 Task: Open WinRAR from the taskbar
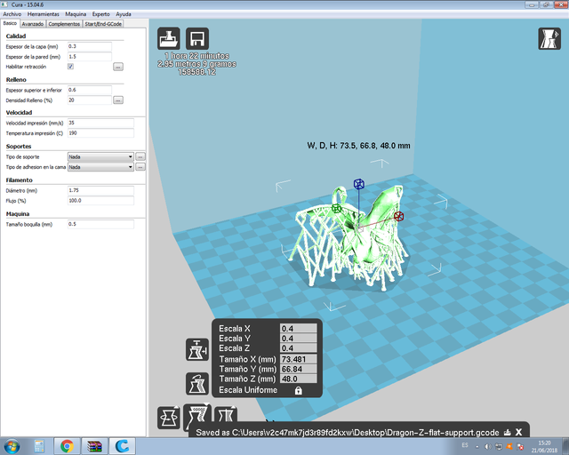[94, 446]
